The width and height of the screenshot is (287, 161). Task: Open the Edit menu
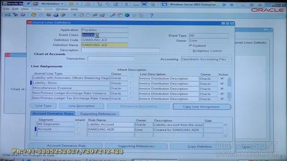click(15, 9)
